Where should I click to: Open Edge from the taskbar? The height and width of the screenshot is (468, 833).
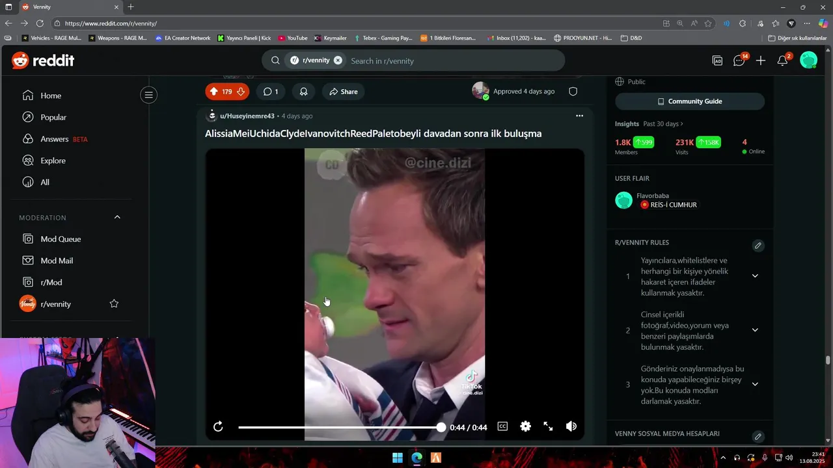tap(416, 458)
